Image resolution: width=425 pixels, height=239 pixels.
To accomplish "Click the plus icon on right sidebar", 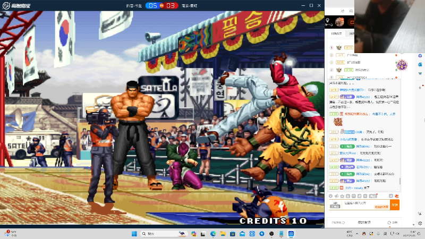I will pos(420,88).
